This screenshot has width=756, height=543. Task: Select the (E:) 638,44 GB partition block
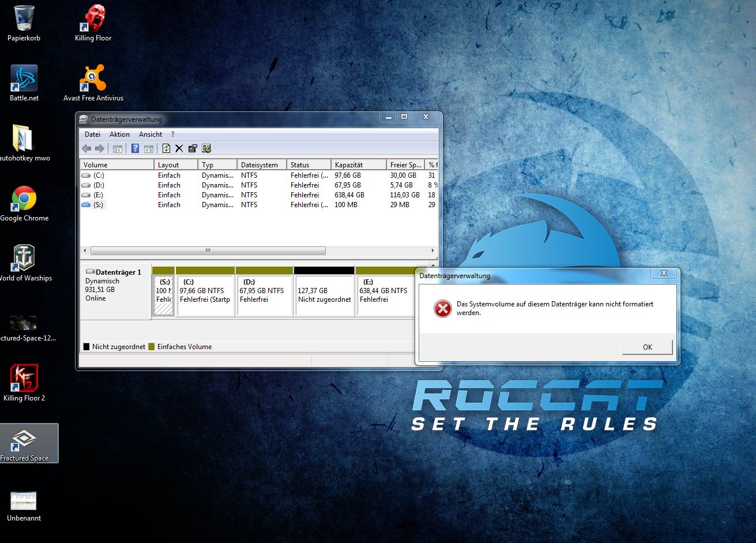click(x=385, y=291)
